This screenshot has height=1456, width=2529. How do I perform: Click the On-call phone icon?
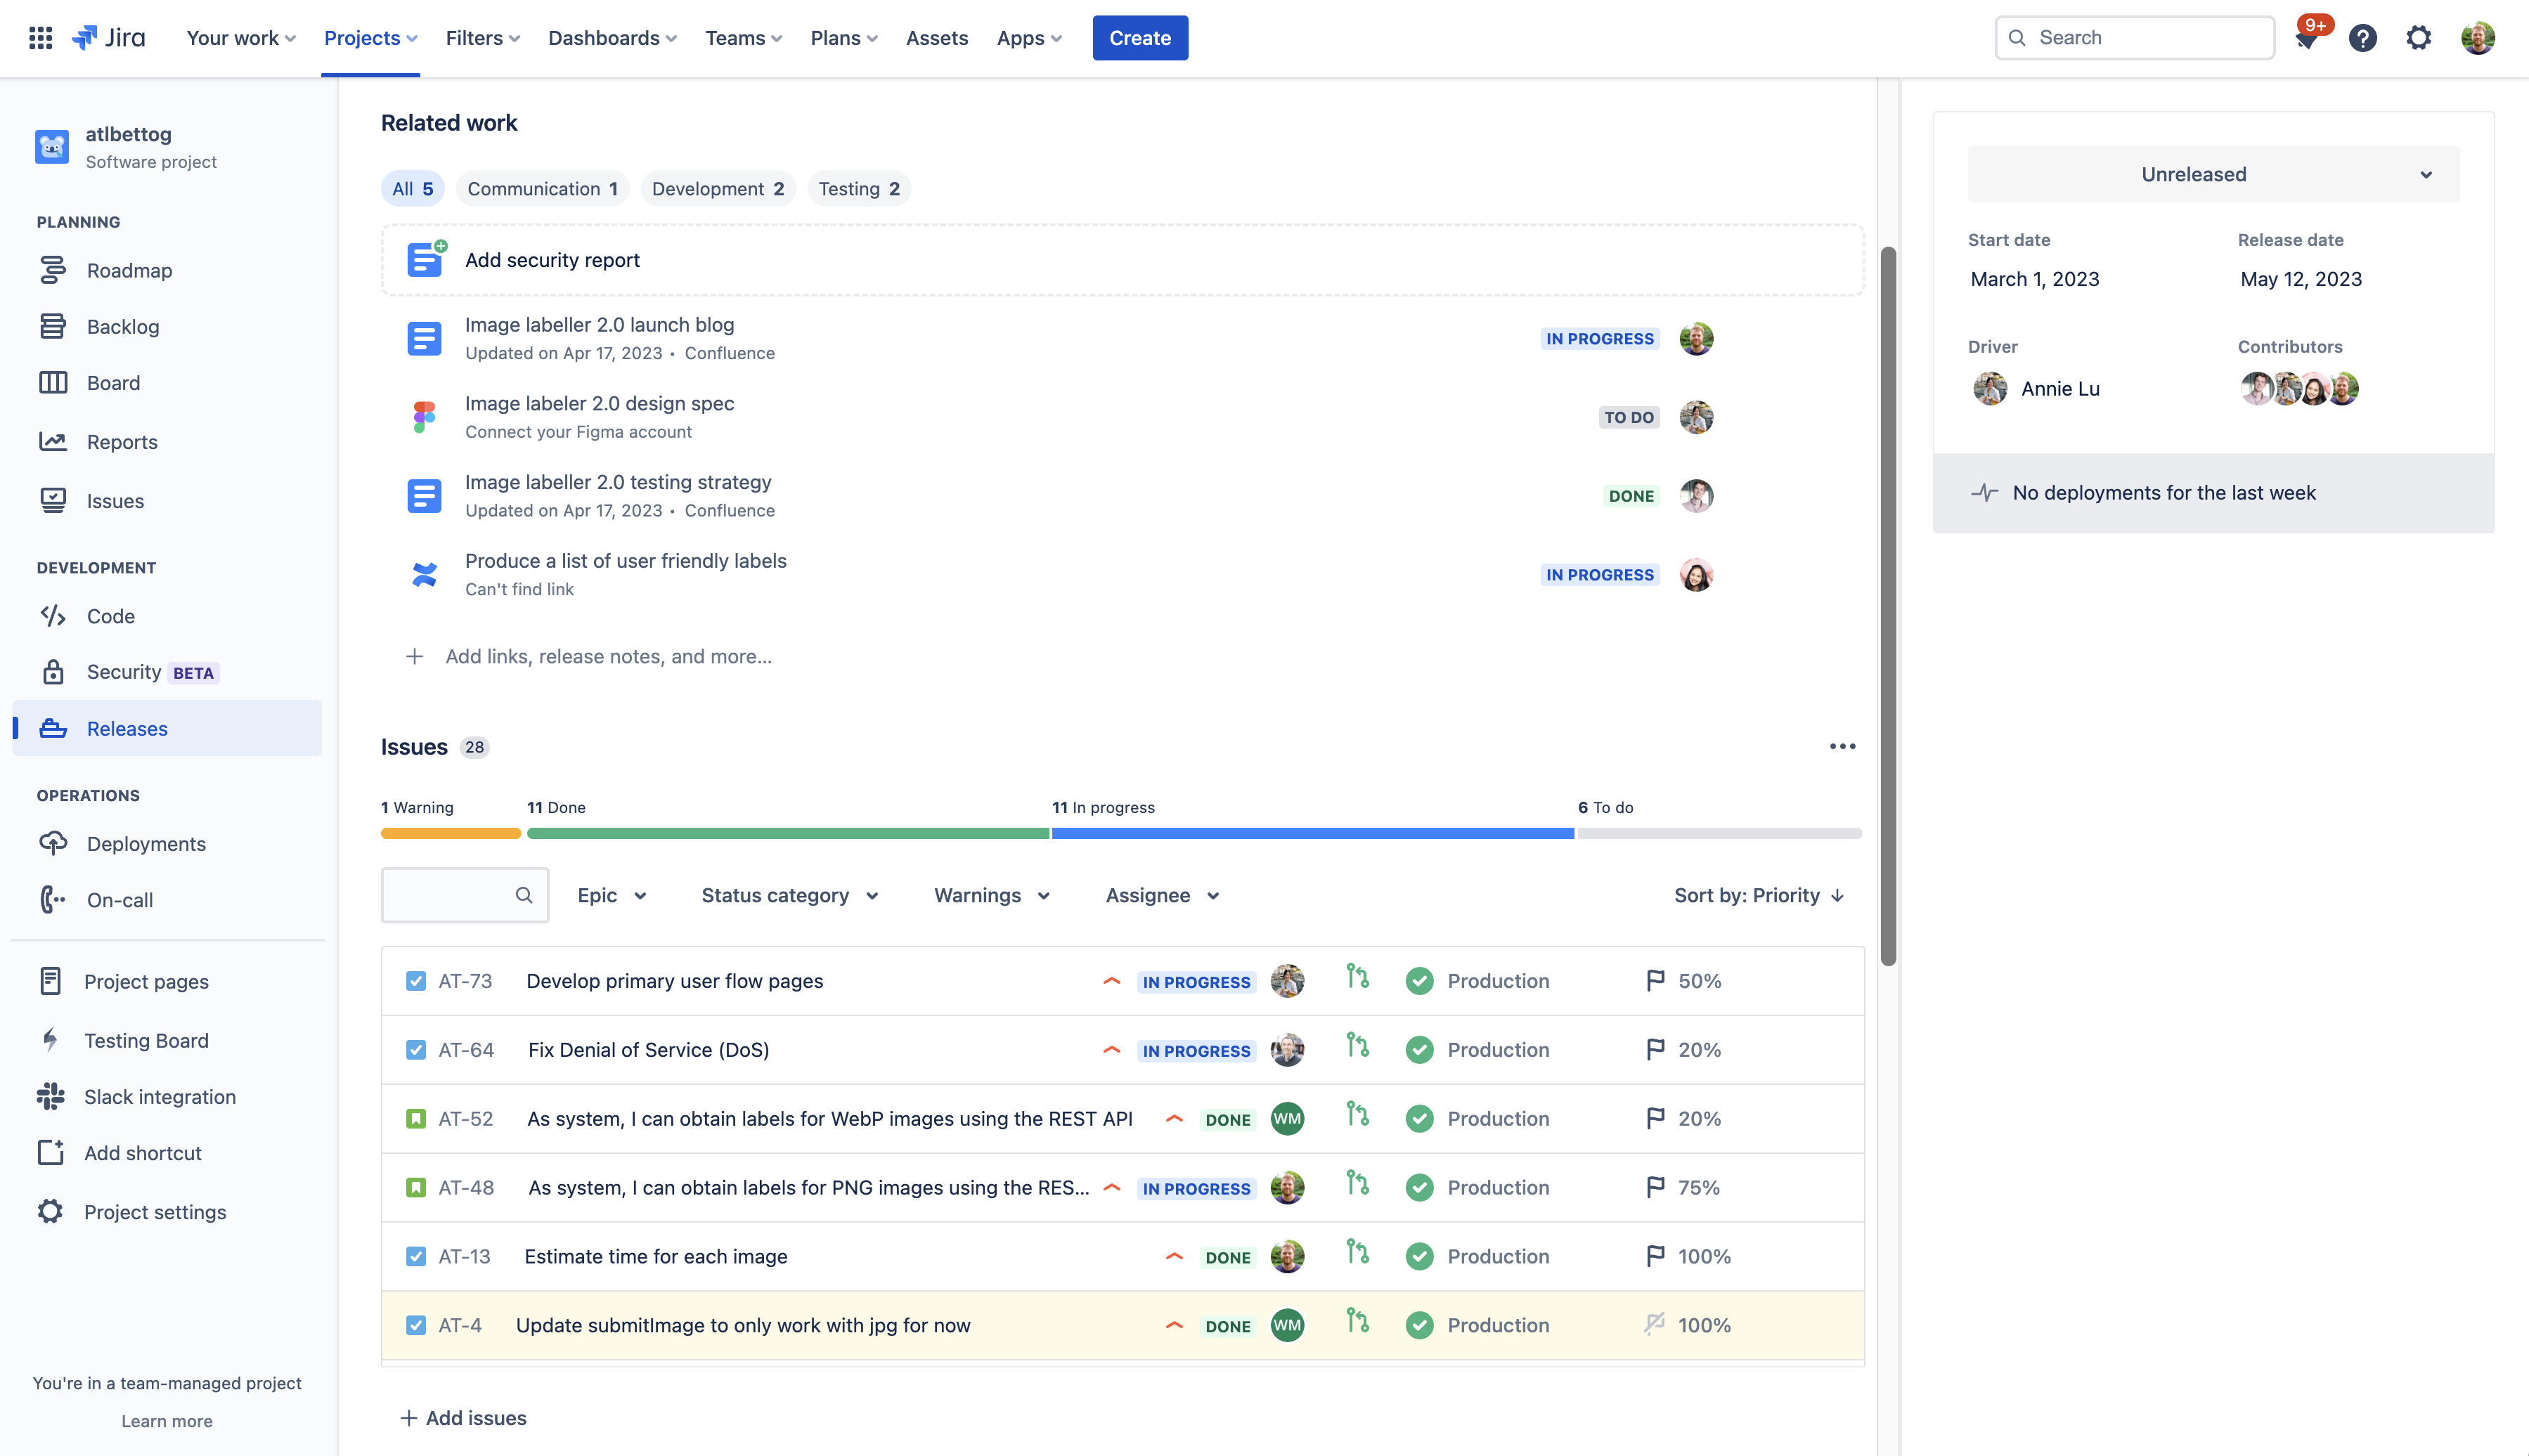click(53, 900)
